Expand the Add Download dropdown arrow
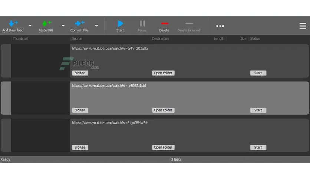The height and width of the screenshot is (179, 310). [30, 26]
